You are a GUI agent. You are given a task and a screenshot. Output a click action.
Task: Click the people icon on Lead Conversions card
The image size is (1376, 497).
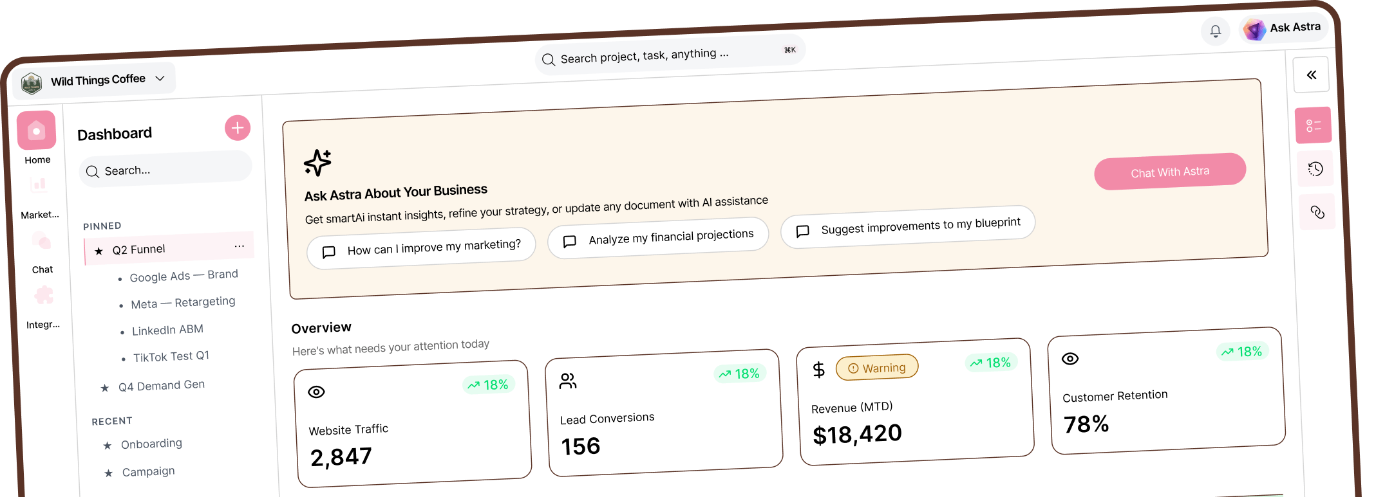click(568, 381)
